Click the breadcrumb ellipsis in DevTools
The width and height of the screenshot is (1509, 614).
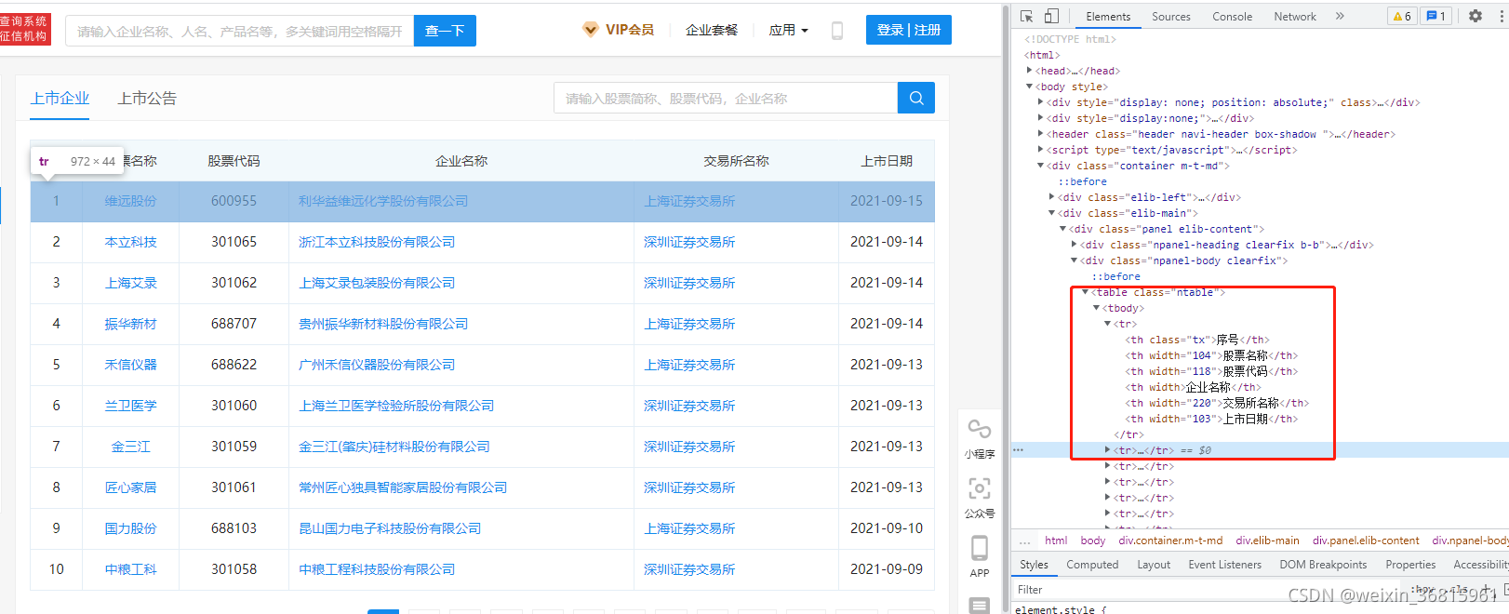pyautogui.click(x=1024, y=541)
